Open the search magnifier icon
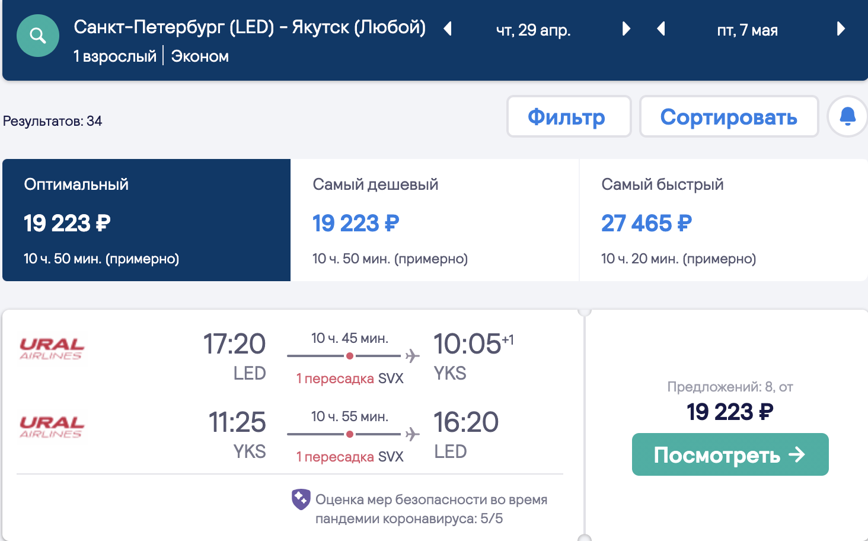868x541 pixels. [38, 36]
